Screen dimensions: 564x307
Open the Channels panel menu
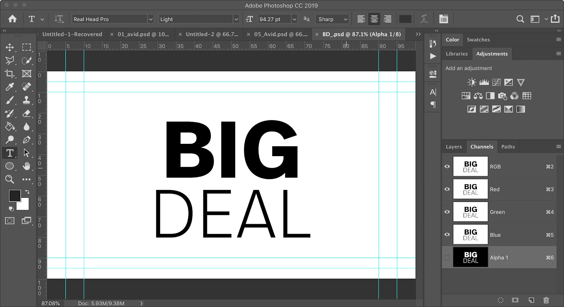pyautogui.click(x=558, y=147)
